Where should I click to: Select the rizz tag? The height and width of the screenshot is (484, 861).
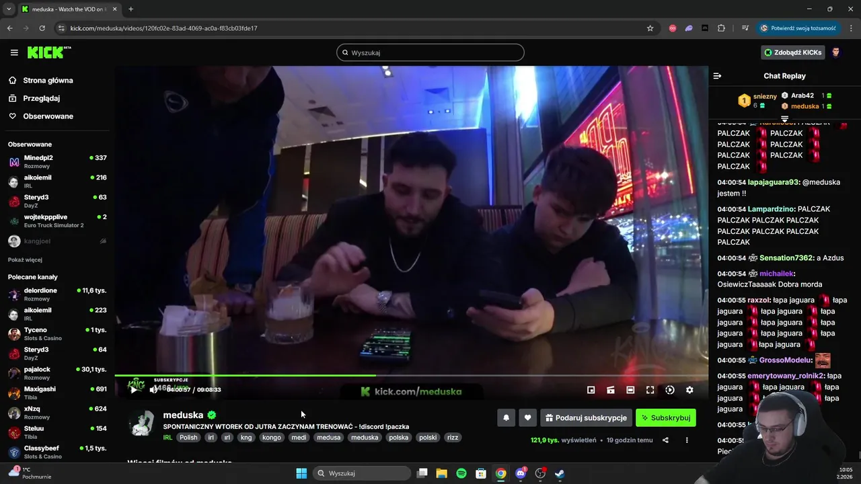tap(453, 438)
